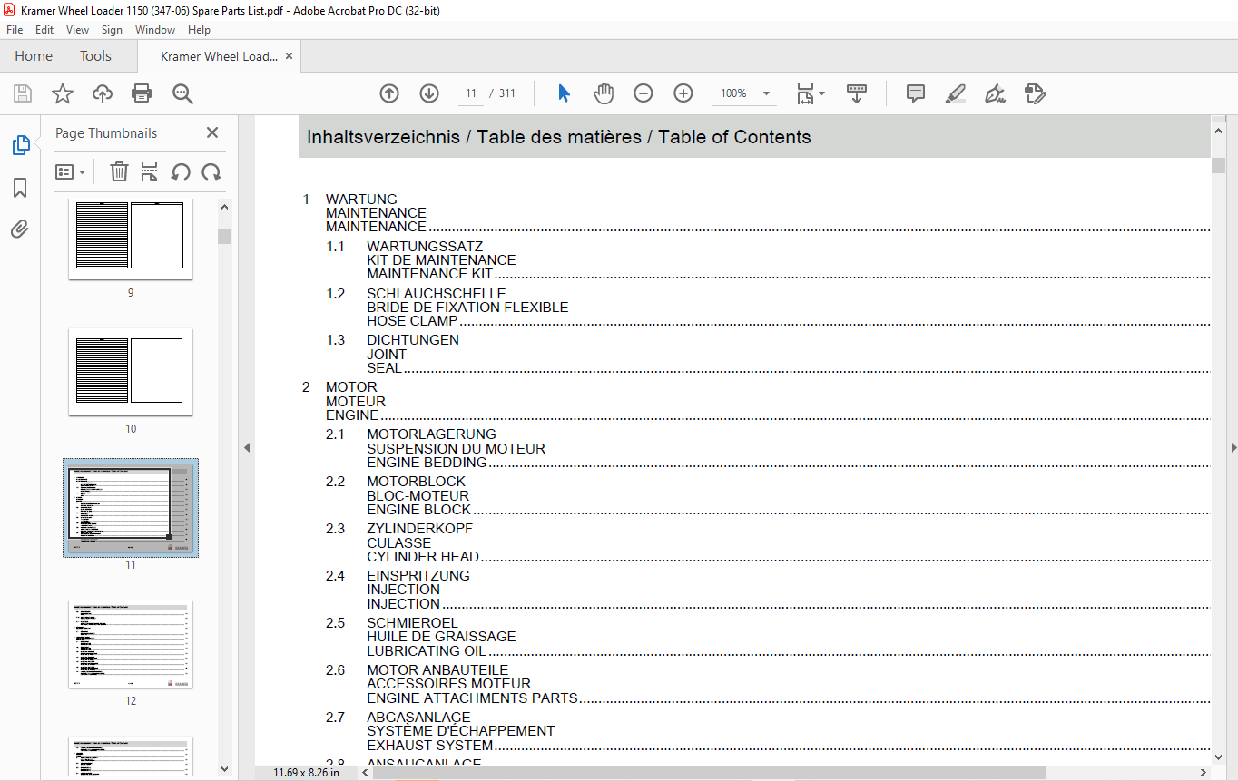Rotate page clockwise icon
This screenshot has width=1238, height=781.
pos(211,171)
